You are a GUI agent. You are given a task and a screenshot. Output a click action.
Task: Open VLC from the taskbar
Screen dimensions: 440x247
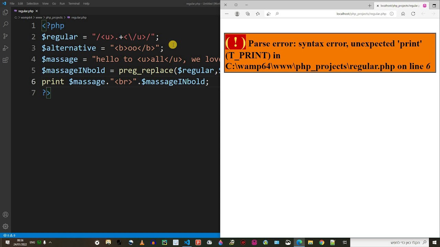(142, 243)
